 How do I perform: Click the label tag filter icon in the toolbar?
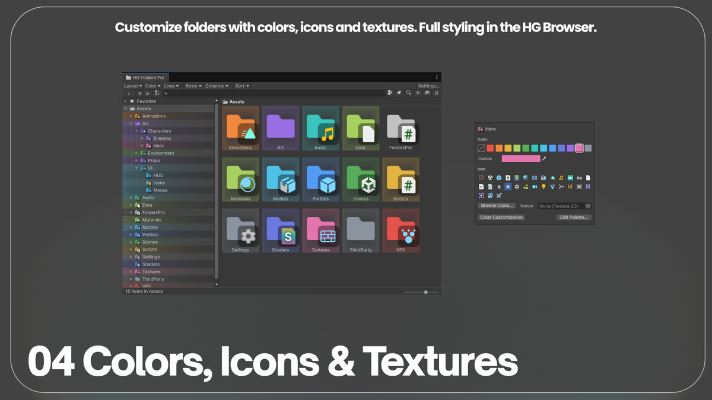[x=399, y=93]
